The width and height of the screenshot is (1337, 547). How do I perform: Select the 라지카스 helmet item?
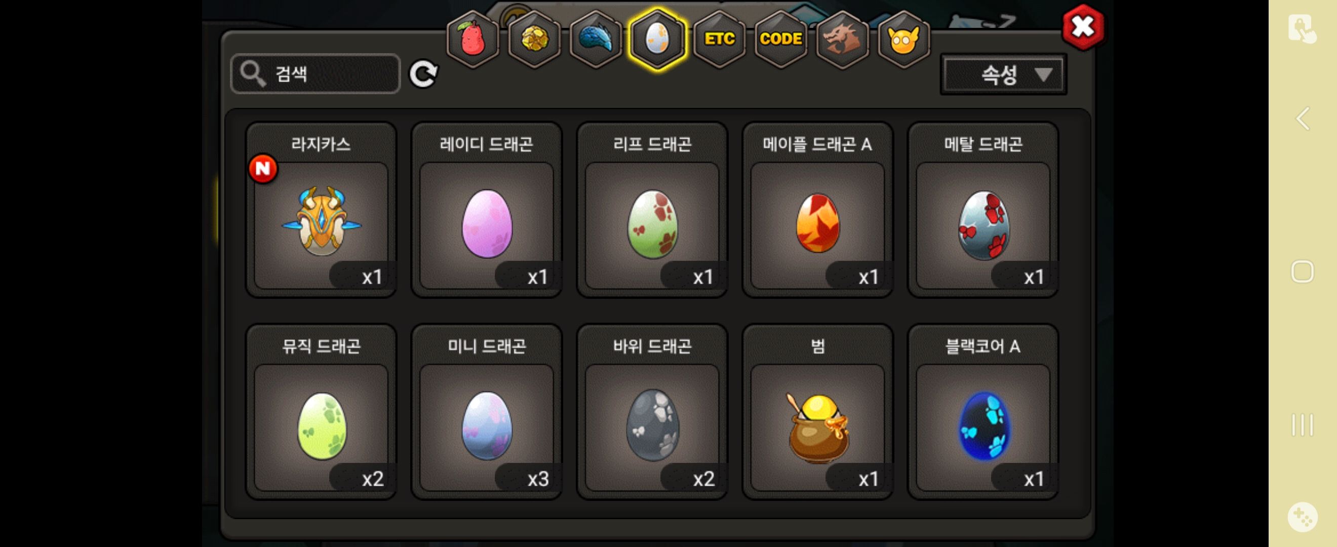pos(321,210)
